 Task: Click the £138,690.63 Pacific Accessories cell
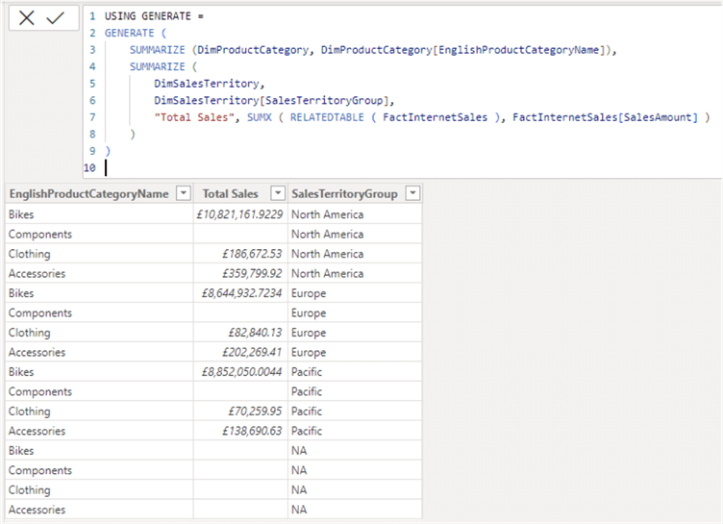(251, 432)
